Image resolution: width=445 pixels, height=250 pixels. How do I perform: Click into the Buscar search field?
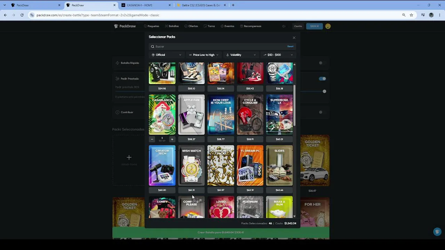[222, 47]
